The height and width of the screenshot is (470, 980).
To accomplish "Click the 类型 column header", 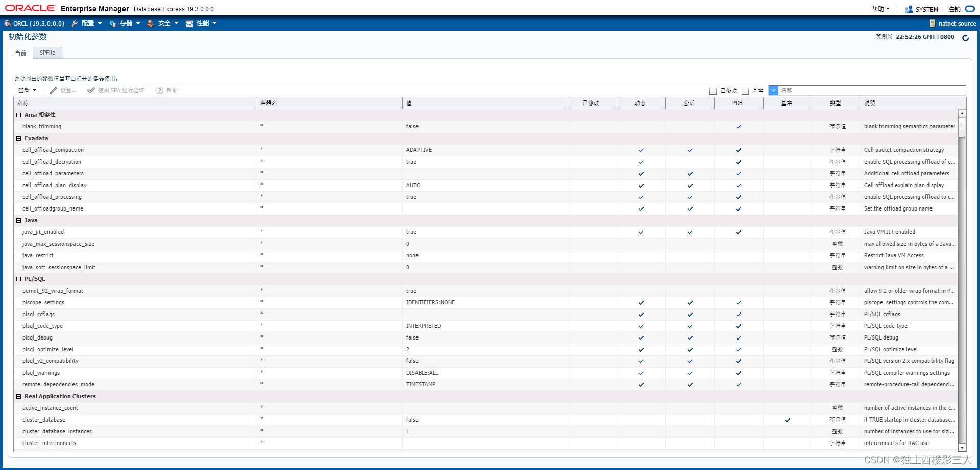I will coord(836,103).
